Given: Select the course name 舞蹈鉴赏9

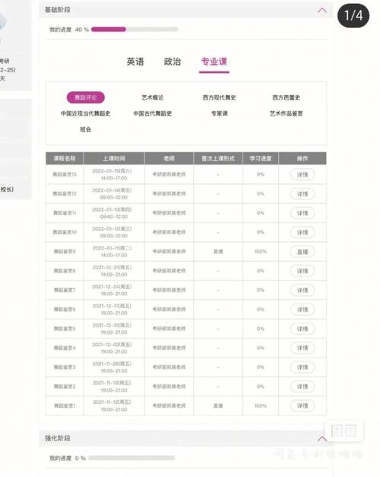Looking at the screenshot, I should coord(65,252).
